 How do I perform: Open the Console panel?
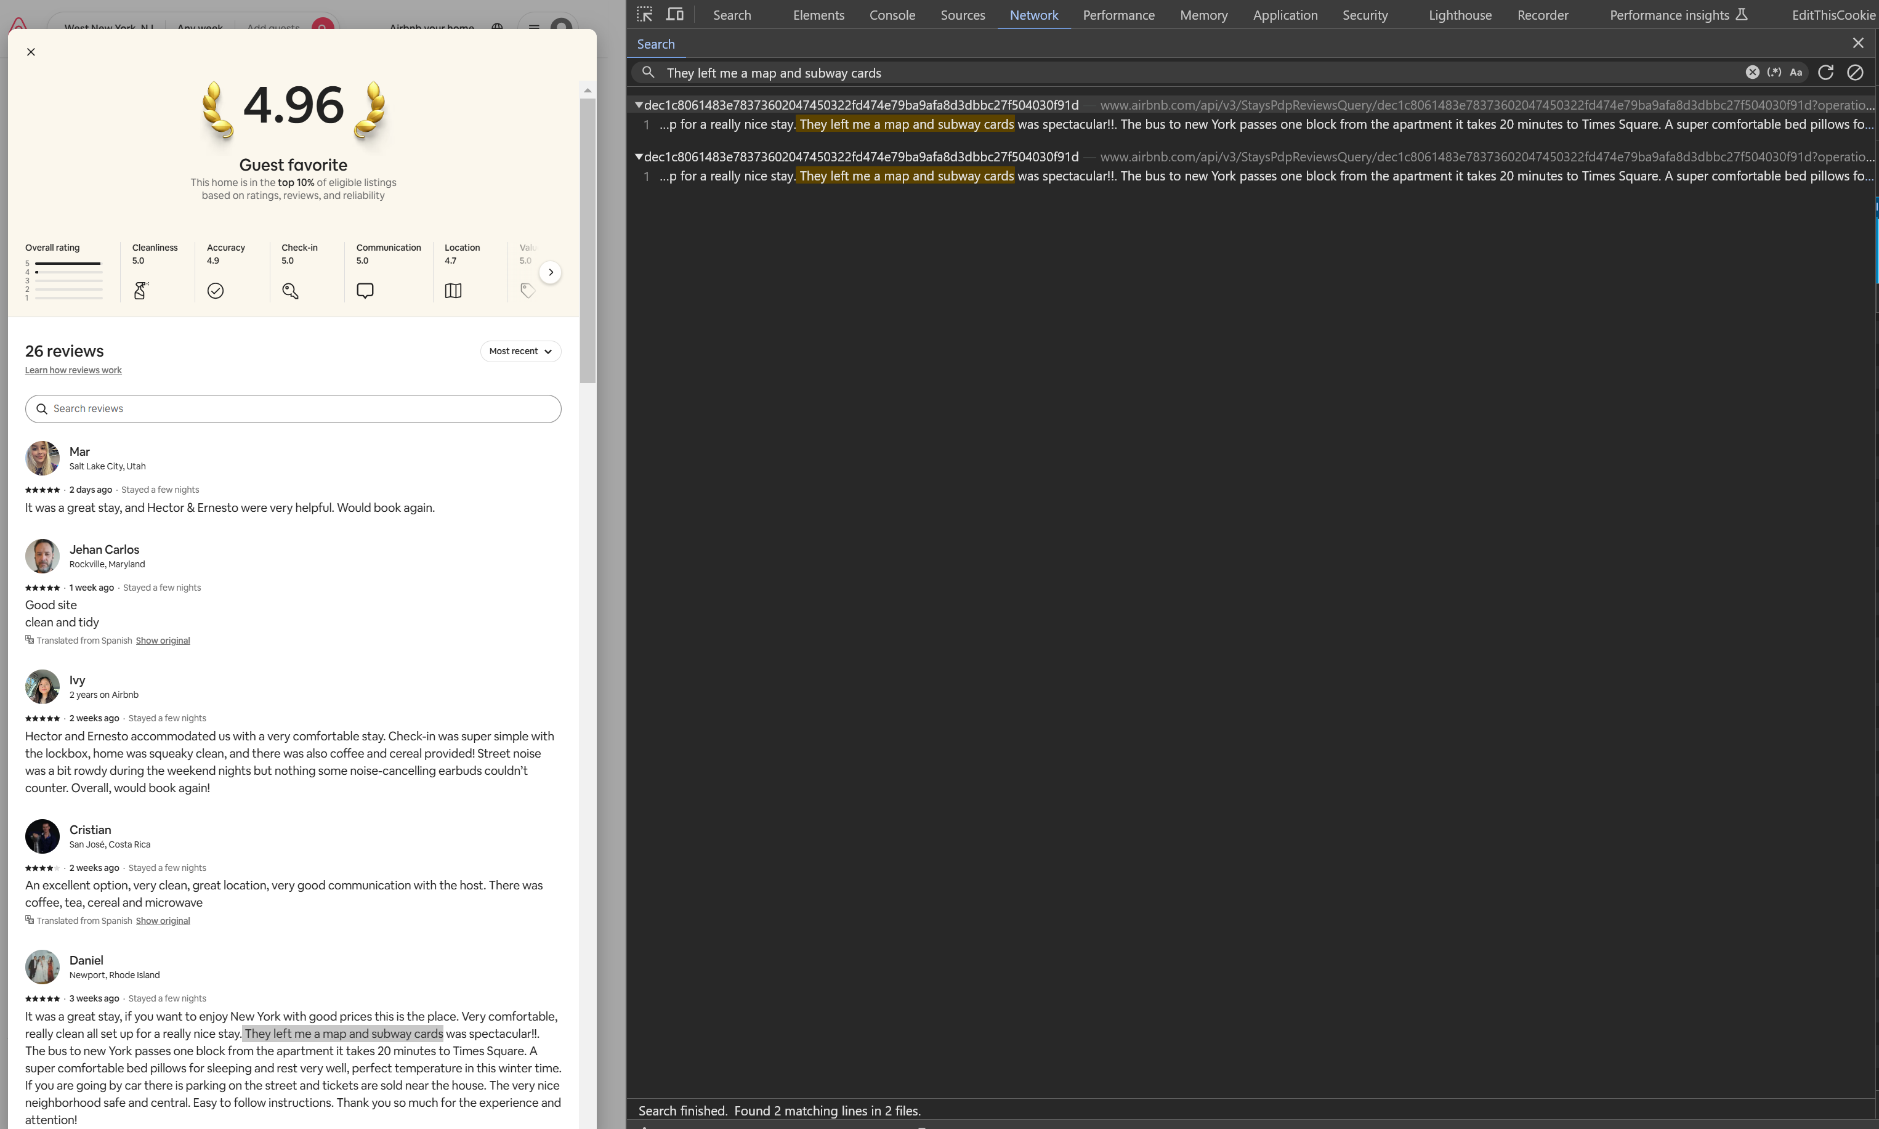[x=892, y=14]
